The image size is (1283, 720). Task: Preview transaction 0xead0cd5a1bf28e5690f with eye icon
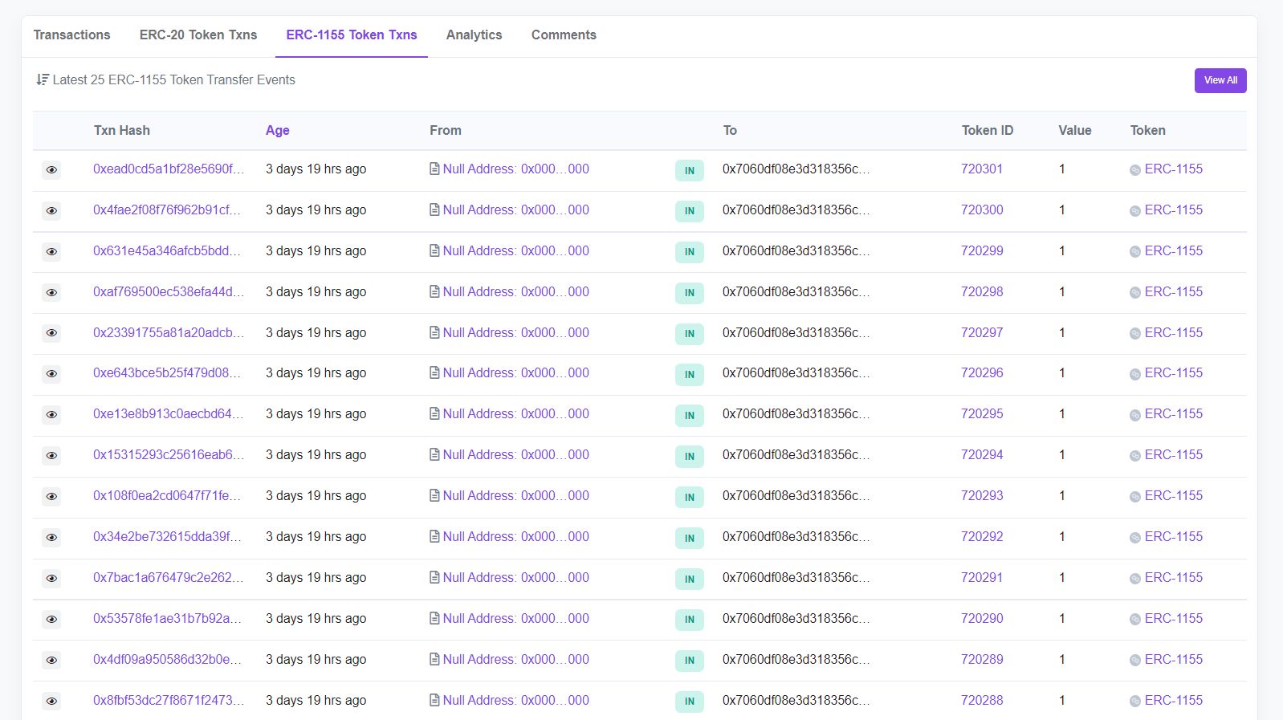pyautogui.click(x=51, y=170)
